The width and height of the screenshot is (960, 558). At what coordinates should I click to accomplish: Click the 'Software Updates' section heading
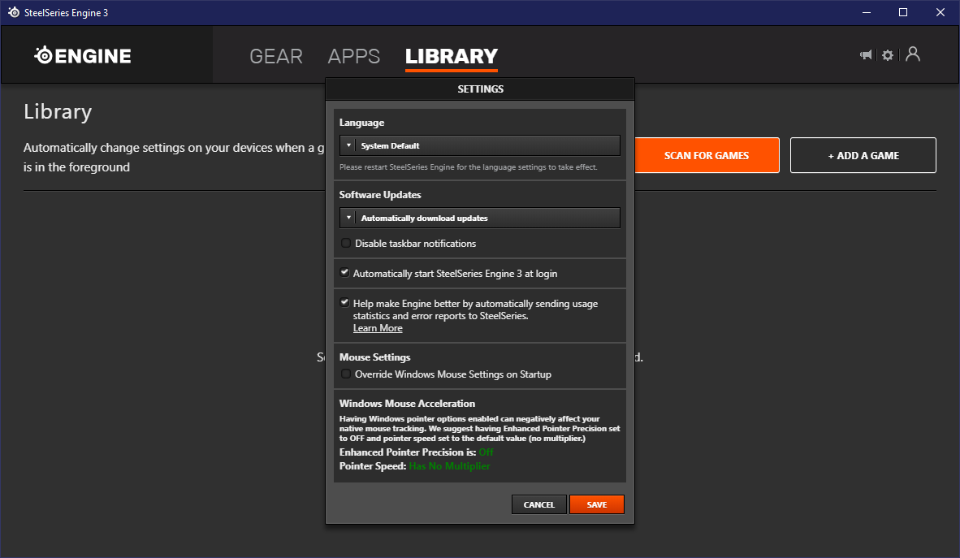coord(380,195)
